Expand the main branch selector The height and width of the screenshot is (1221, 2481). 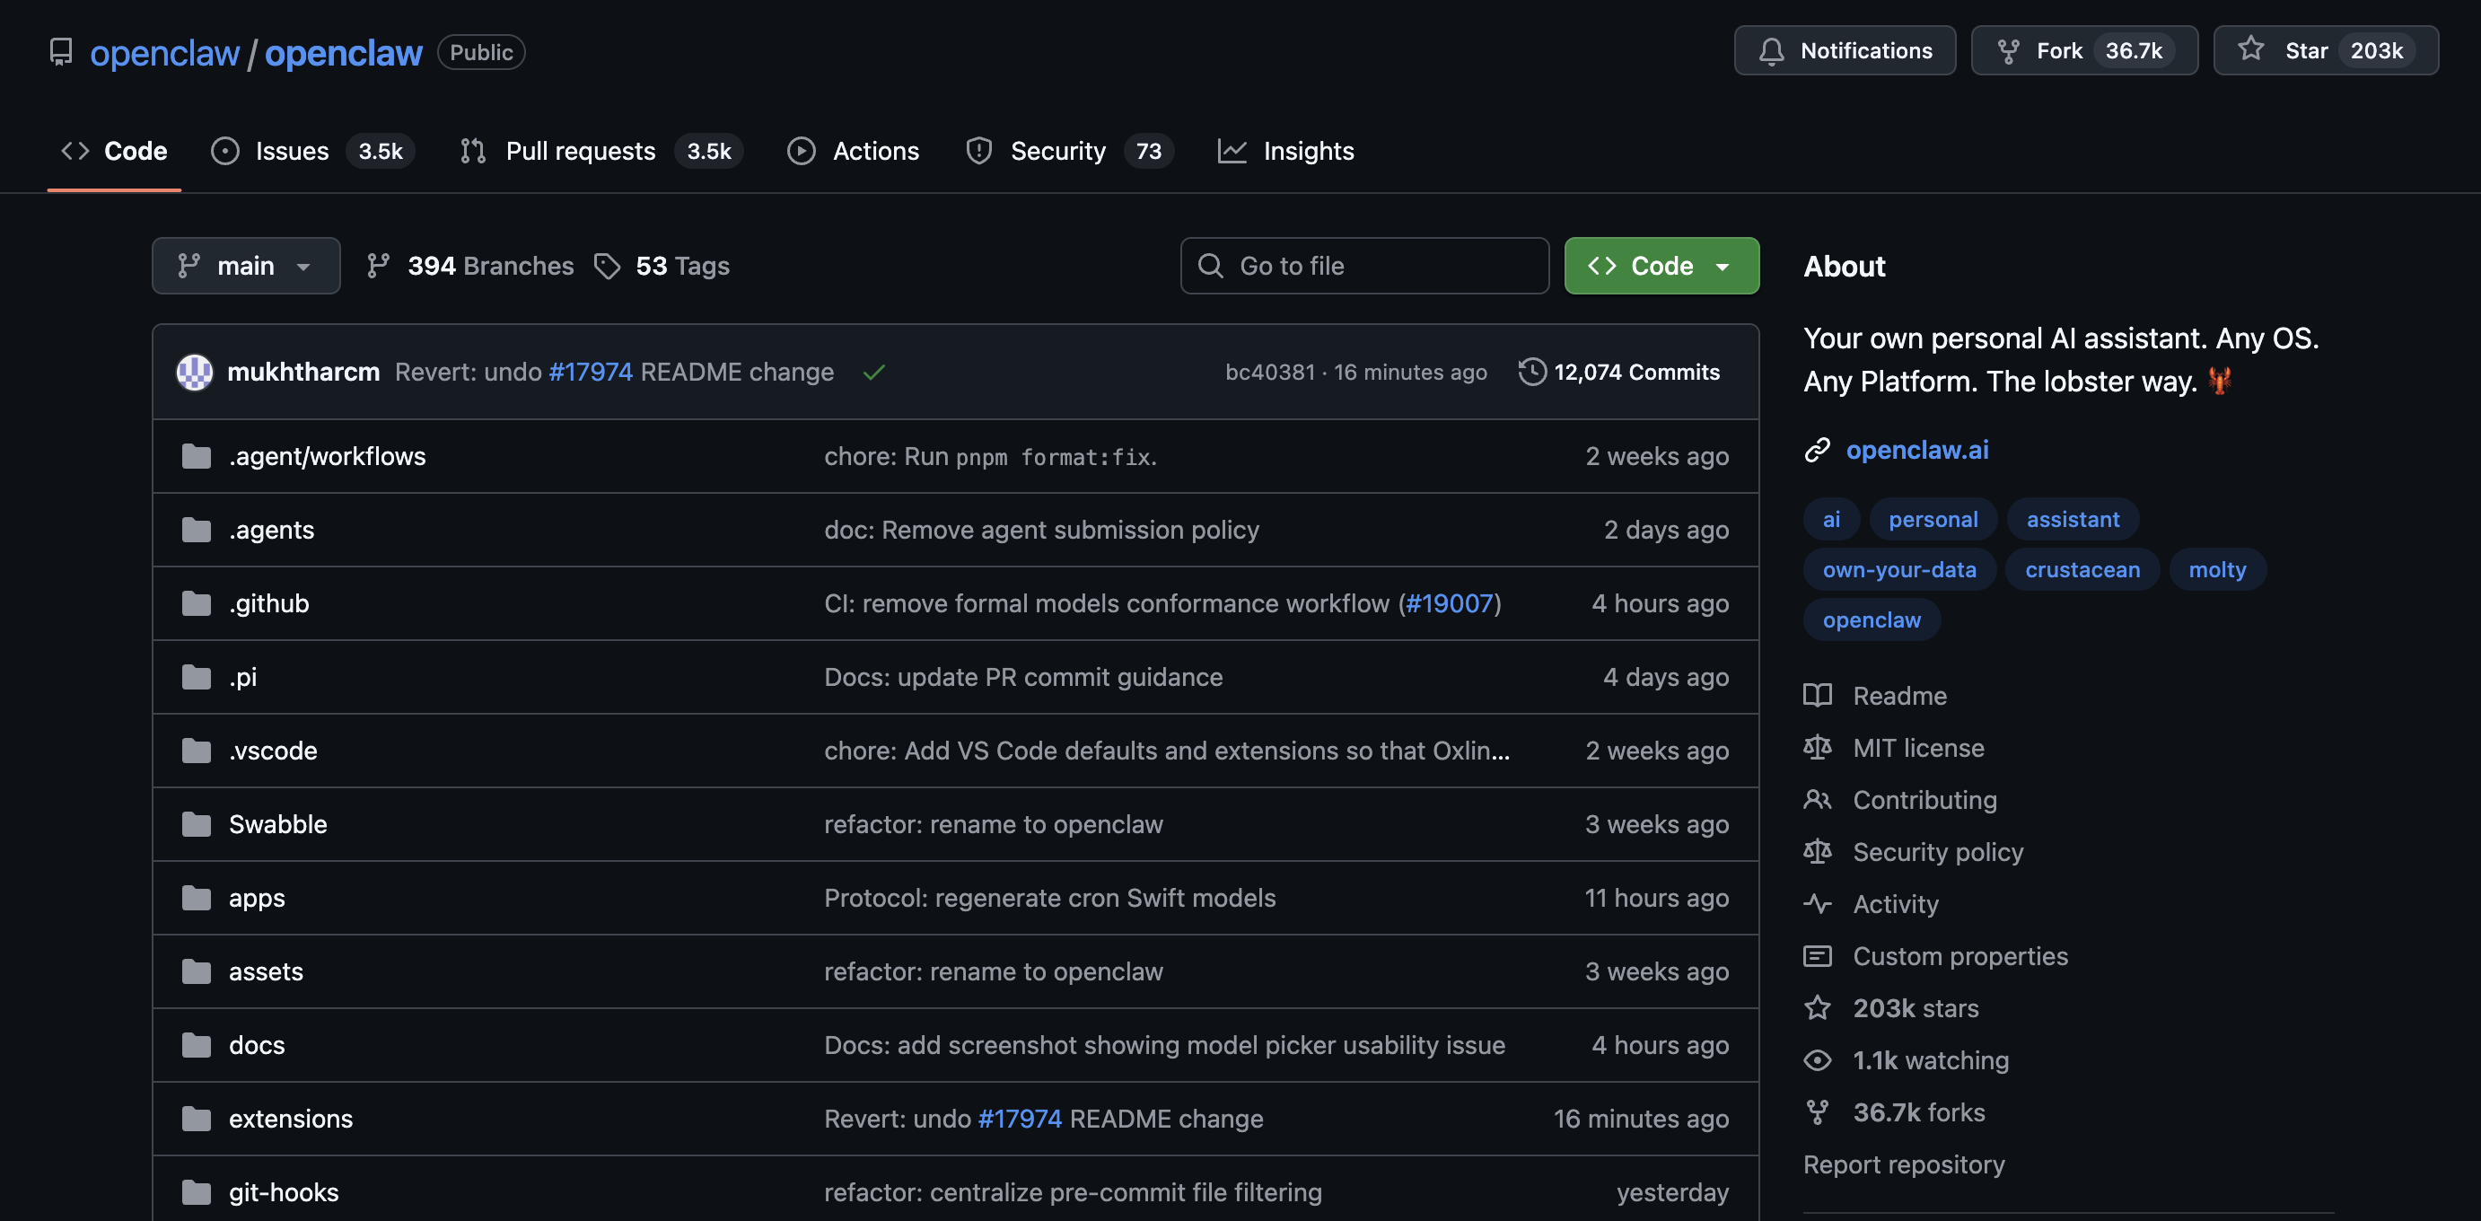246,265
